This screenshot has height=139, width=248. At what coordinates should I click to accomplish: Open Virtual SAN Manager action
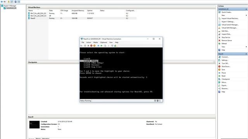click(x=229, y=28)
